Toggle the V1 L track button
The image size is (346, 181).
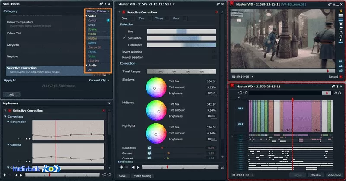coord(241,109)
